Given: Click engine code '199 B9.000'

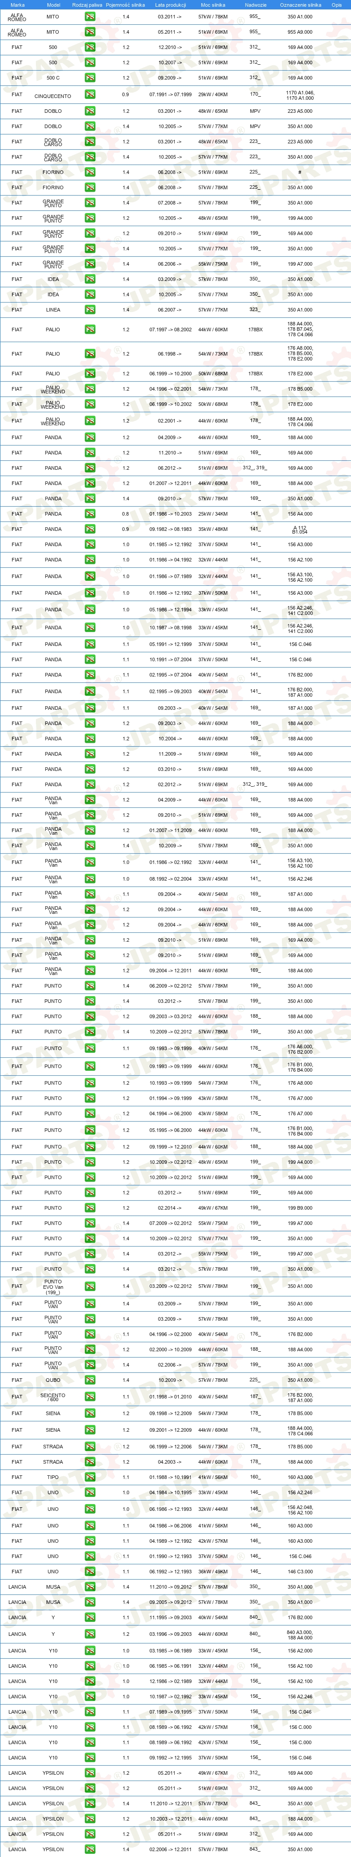Looking at the screenshot, I should (x=301, y=1207).
